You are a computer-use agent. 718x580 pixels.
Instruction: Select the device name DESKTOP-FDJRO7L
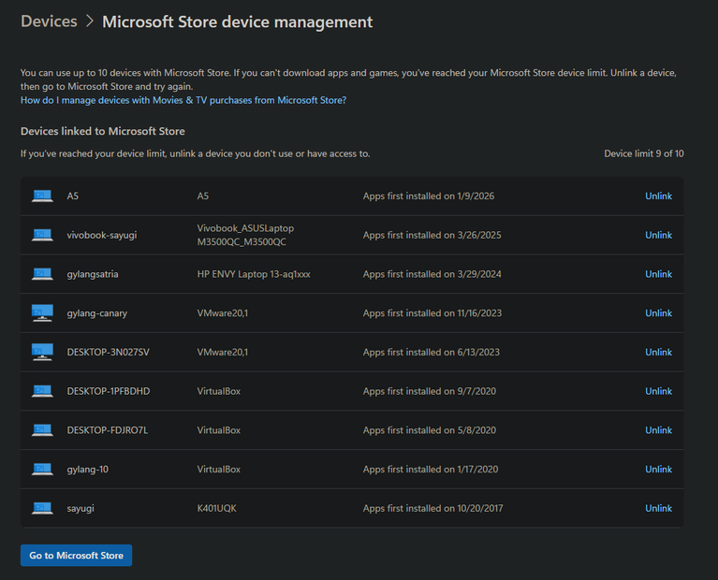click(x=107, y=429)
